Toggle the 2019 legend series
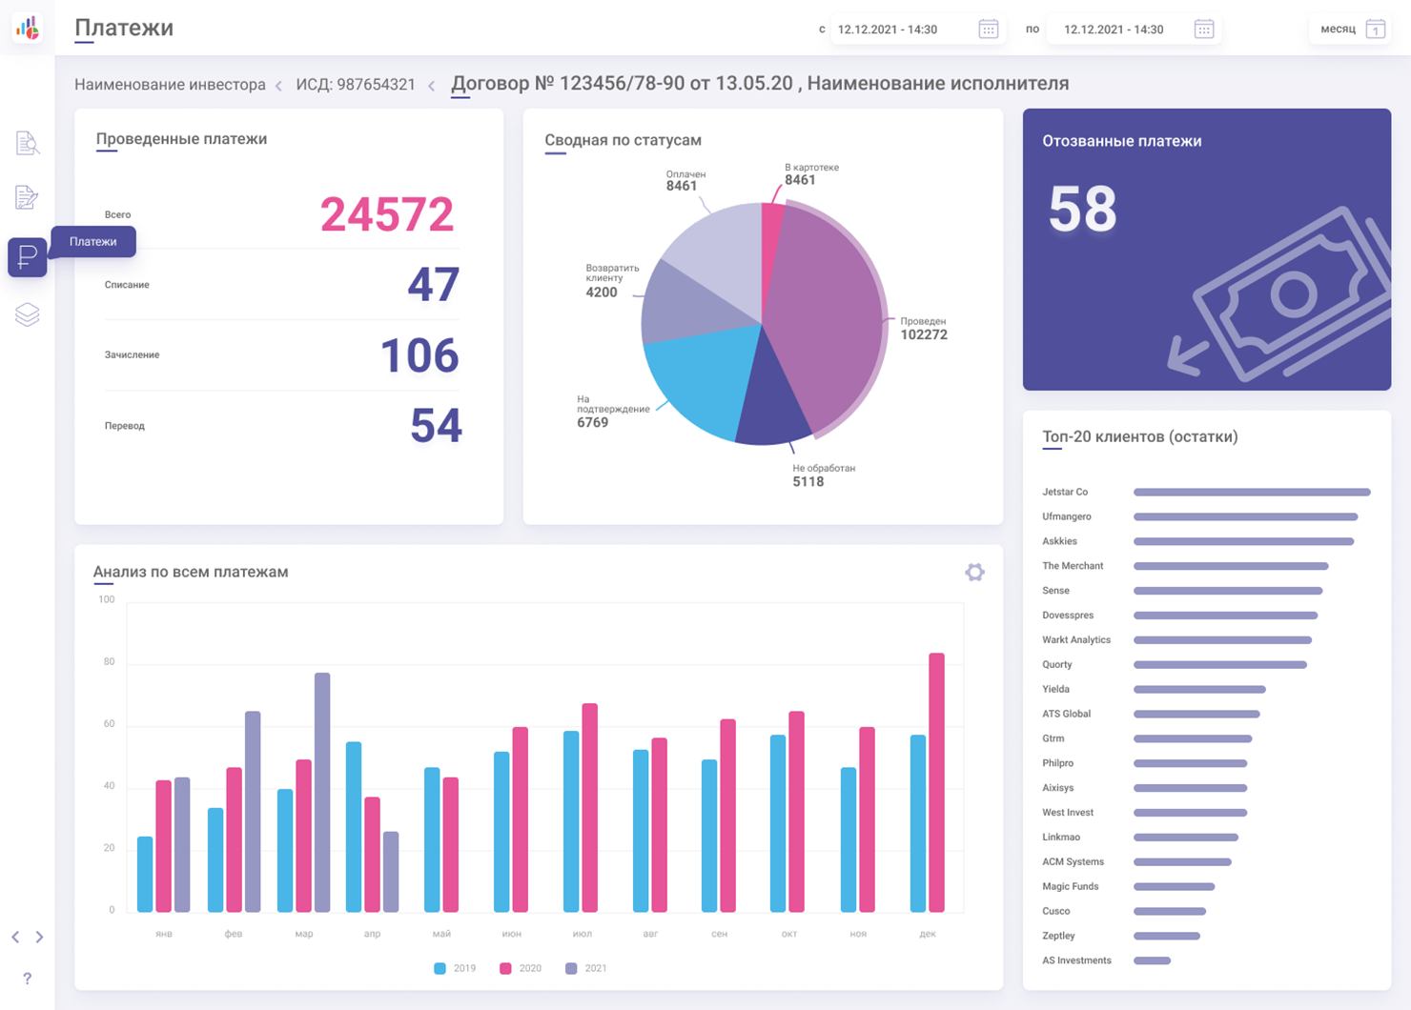Viewport: 1411px width, 1010px height. pyautogui.click(x=455, y=968)
